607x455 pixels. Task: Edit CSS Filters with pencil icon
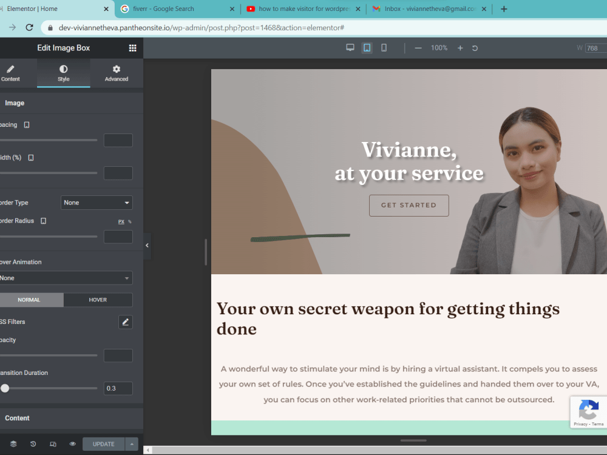point(126,322)
